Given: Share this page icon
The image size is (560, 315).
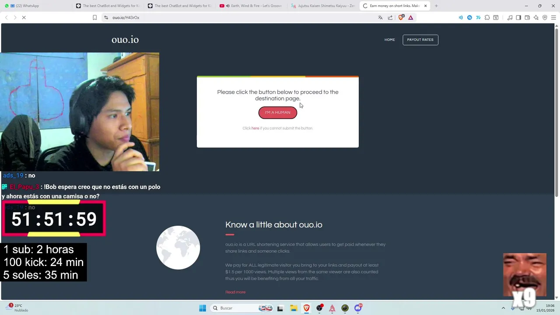Looking at the screenshot, I should pos(390,17).
